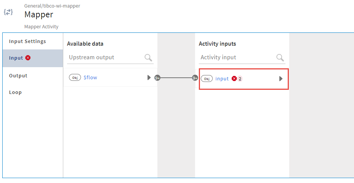354x183 pixels.
Task: Select the Input tab in sidebar
Action: (16, 58)
